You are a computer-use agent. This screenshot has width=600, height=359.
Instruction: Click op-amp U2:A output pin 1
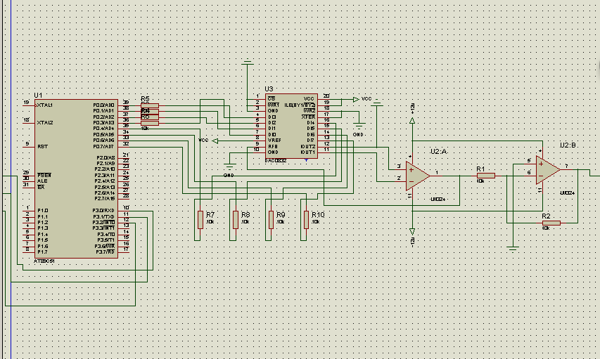coord(436,175)
